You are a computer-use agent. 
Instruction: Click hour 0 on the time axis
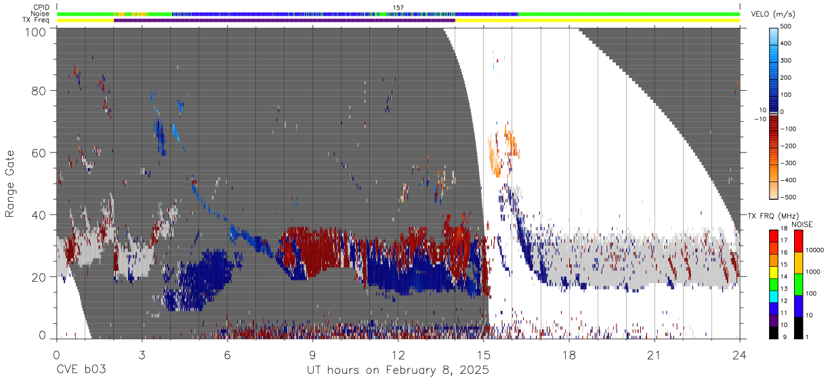coord(56,356)
